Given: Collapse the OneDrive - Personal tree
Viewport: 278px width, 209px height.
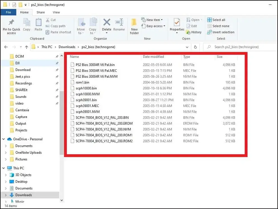Looking at the screenshot, I should point(4,139).
